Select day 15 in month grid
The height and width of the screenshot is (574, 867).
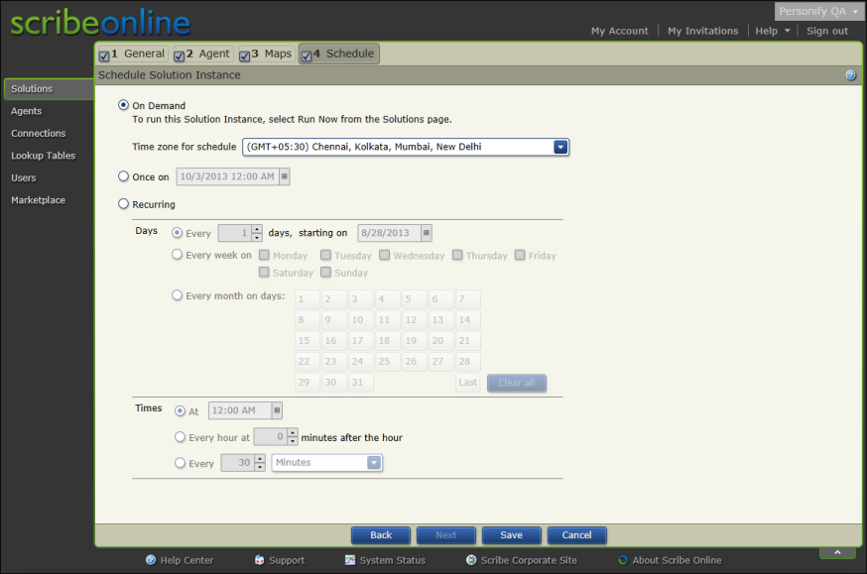308,341
